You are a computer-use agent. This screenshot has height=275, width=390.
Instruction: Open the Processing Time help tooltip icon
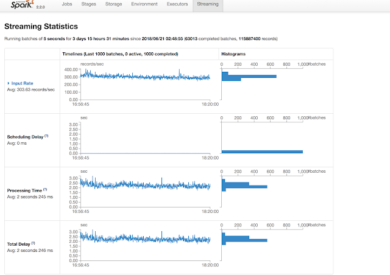pos(45,190)
